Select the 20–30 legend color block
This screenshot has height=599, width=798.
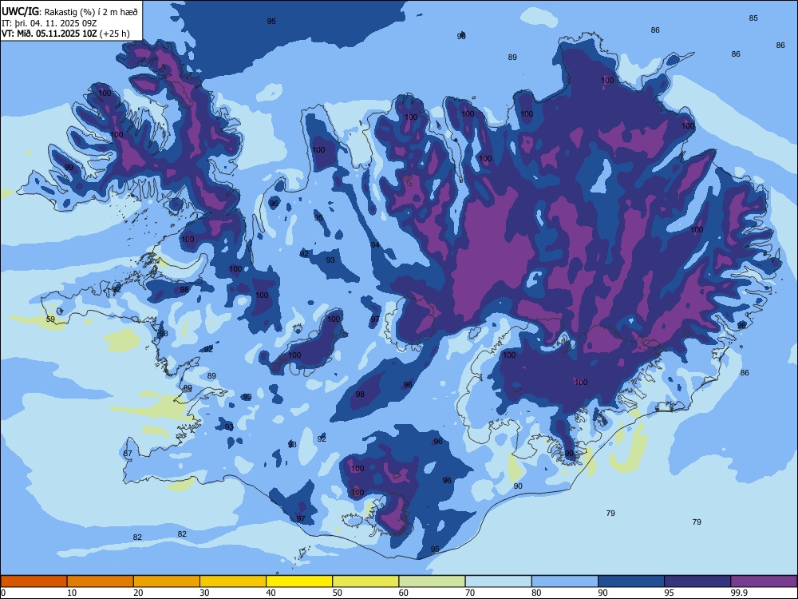pyautogui.click(x=167, y=581)
